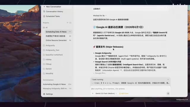Click the Conversations section label
The width and height of the screenshot is (190, 107).
pos(48,80)
